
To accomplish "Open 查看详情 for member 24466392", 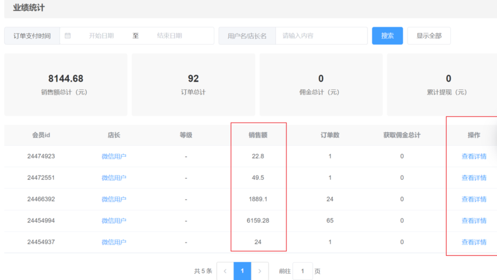I will (473, 199).
